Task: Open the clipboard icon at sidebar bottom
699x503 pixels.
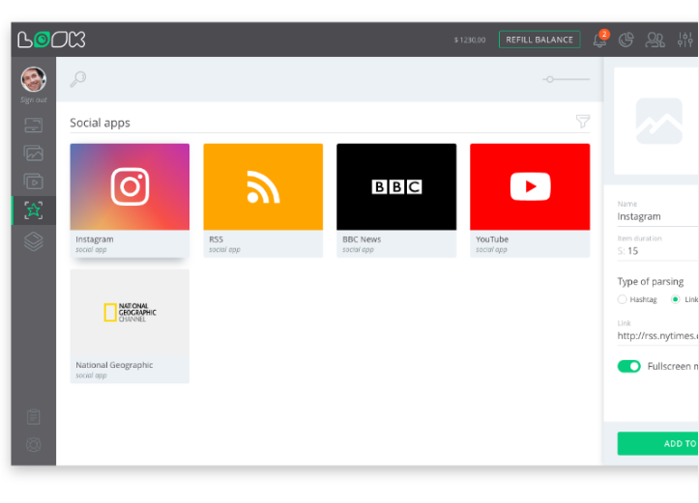Action: (34, 417)
